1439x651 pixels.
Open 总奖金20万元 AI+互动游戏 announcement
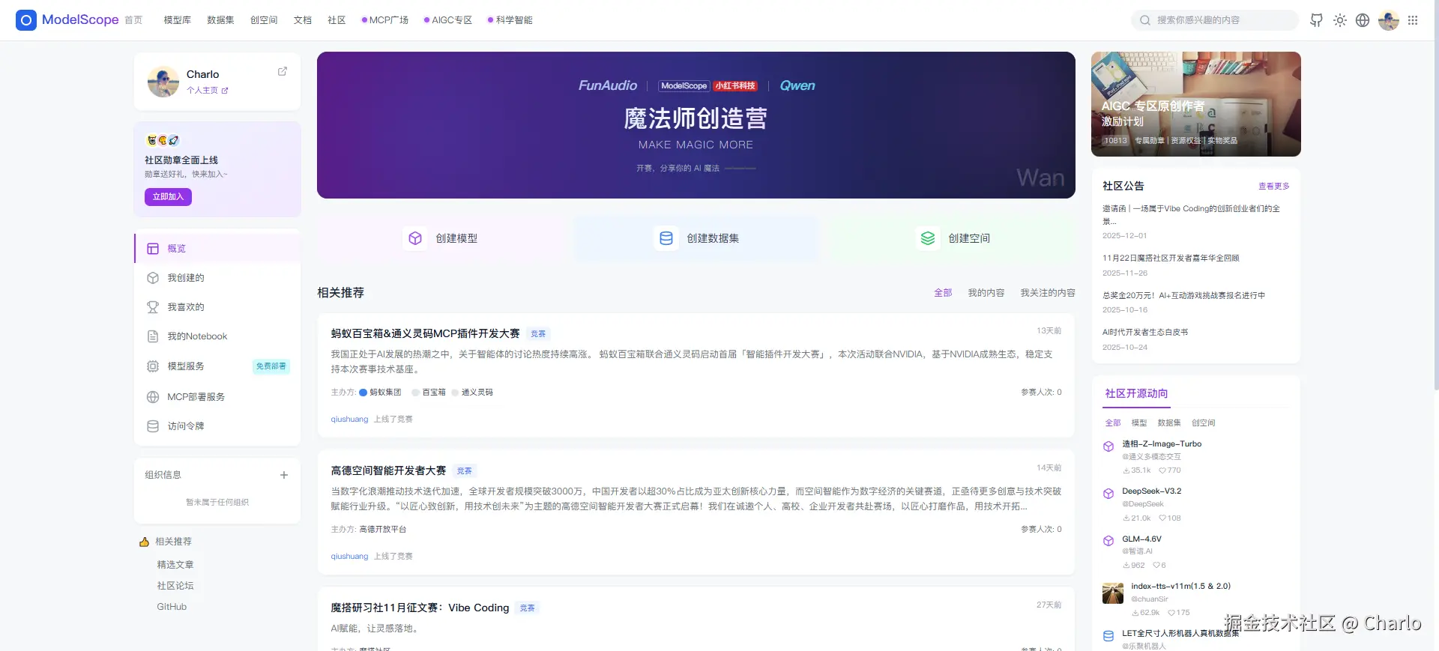(1183, 295)
